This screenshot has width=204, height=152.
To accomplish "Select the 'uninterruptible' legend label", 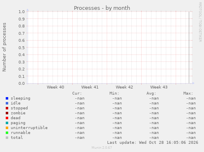I will 29,128.
